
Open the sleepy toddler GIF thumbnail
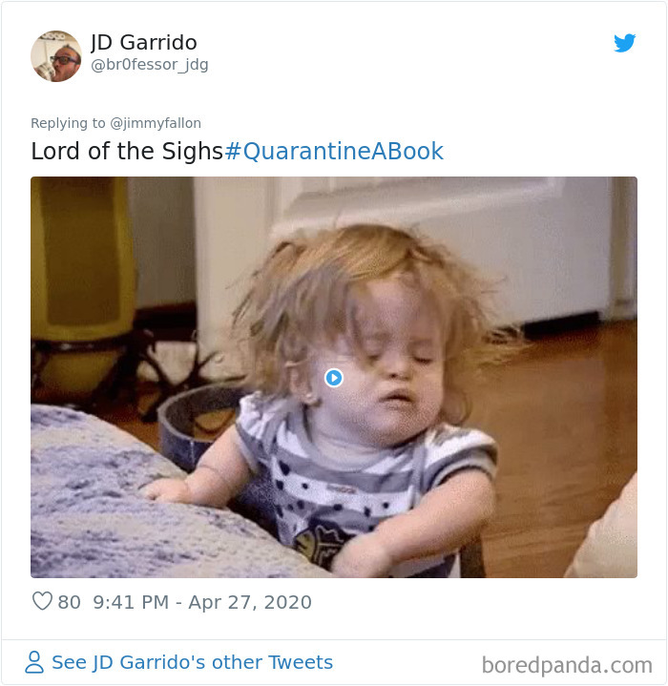[x=334, y=377]
